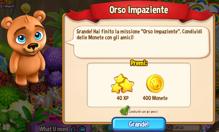Click the white unicorn statue in the garden
Viewport: 219px width, 132px height.
tap(47, 98)
